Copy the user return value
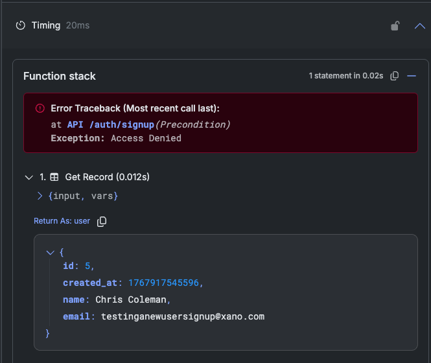The width and height of the screenshot is (431, 363). click(102, 222)
